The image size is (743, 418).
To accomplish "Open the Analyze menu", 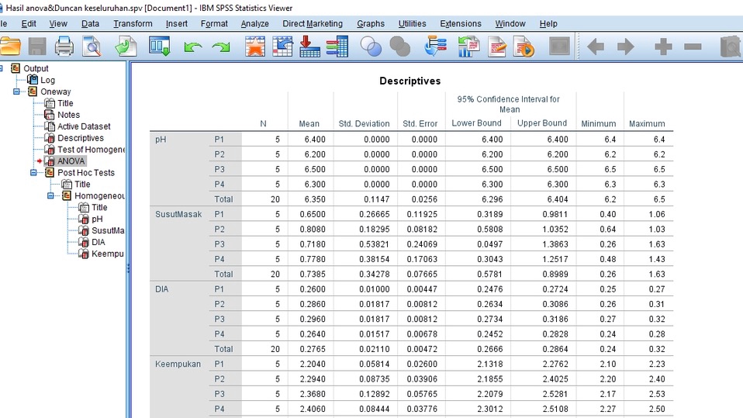I will click(x=254, y=24).
